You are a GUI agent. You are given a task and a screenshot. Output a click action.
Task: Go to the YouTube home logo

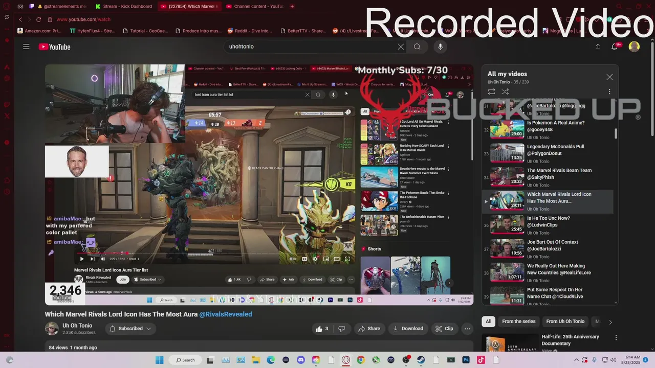pyautogui.click(x=54, y=47)
